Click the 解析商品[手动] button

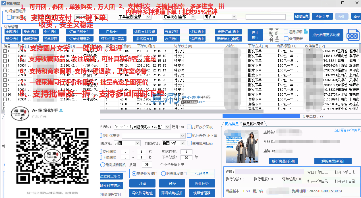(283, 161)
